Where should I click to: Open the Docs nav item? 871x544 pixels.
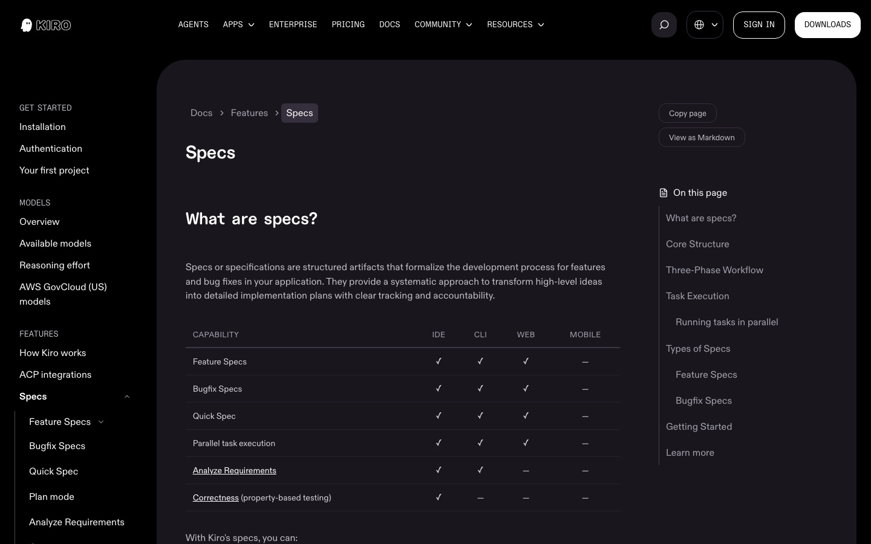point(390,25)
